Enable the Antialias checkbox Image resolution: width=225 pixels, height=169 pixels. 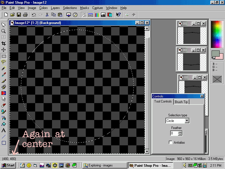(171, 143)
